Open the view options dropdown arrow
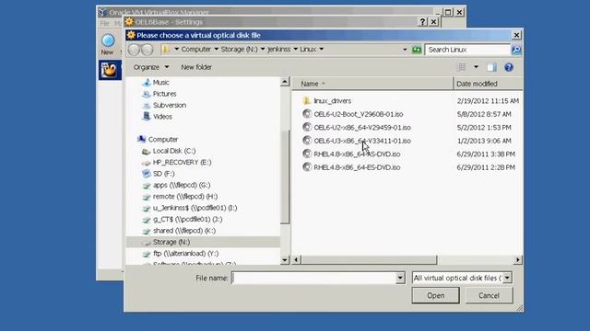590x331 pixels. (x=476, y=67)
